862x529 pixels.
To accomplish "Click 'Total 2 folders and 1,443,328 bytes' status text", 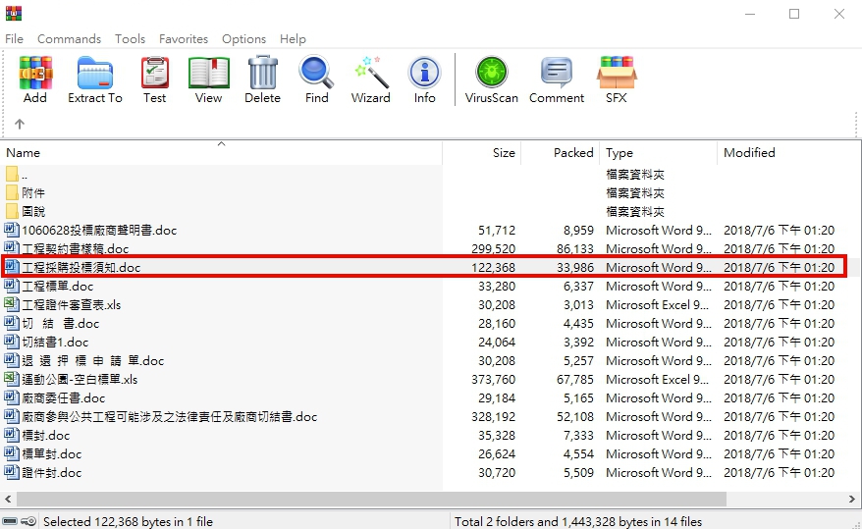I will (578, 521).
